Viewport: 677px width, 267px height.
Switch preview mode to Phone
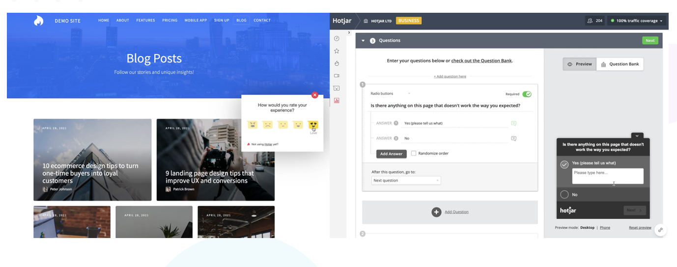click(x=605, y=228)
